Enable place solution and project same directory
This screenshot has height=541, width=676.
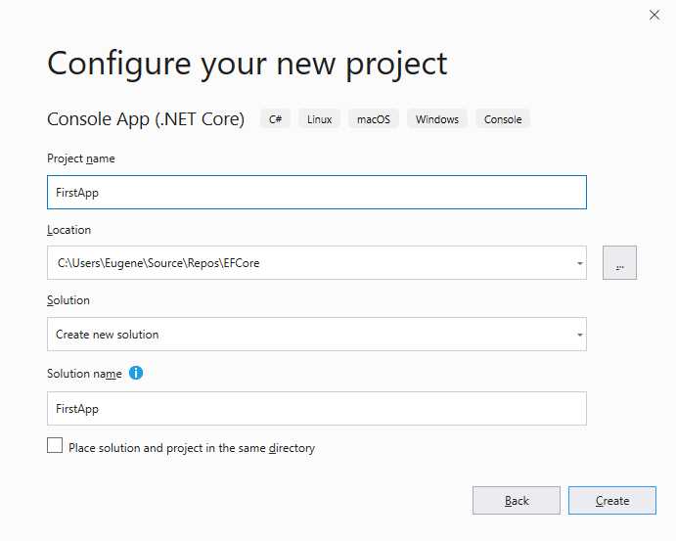55,445
